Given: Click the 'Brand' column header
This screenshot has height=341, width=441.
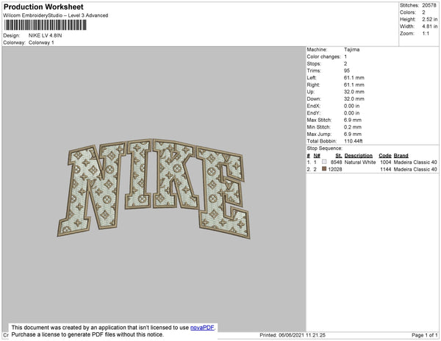Looking at the screenshot, I should click(x=401, y=156).
